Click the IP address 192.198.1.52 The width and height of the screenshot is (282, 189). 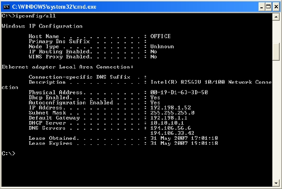pyautogui.click(x=170, y=108)
